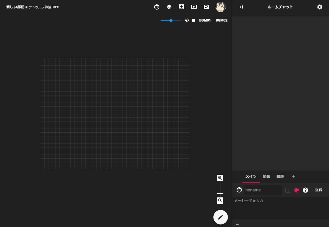Collapse the room chat panel arrow
The image size is (329, 227).
241,7
